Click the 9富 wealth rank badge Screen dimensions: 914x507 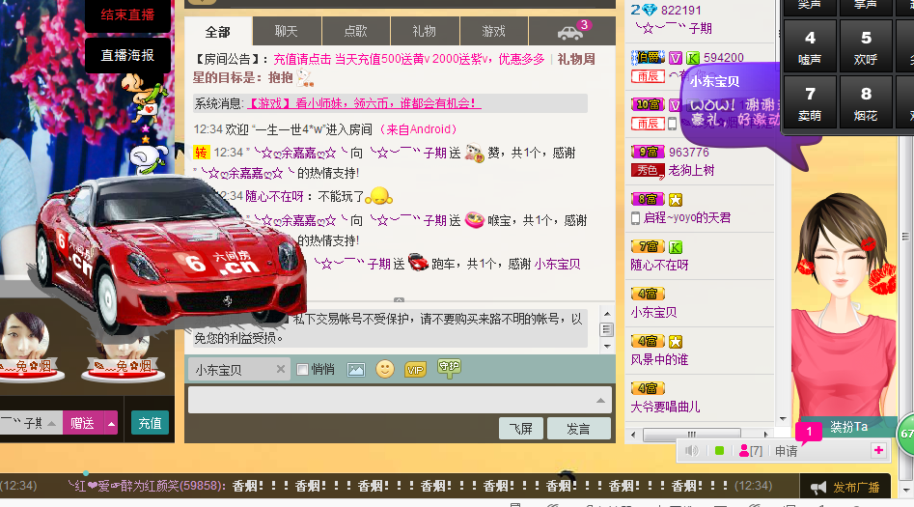(x=648, y=152)
